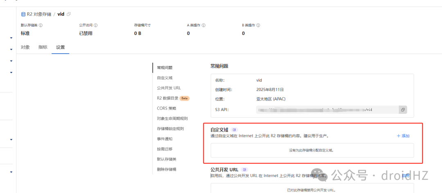Click the 已禁用 public access status
The width and height of the screenshot is (442, 193).
(x=86, y=33)
